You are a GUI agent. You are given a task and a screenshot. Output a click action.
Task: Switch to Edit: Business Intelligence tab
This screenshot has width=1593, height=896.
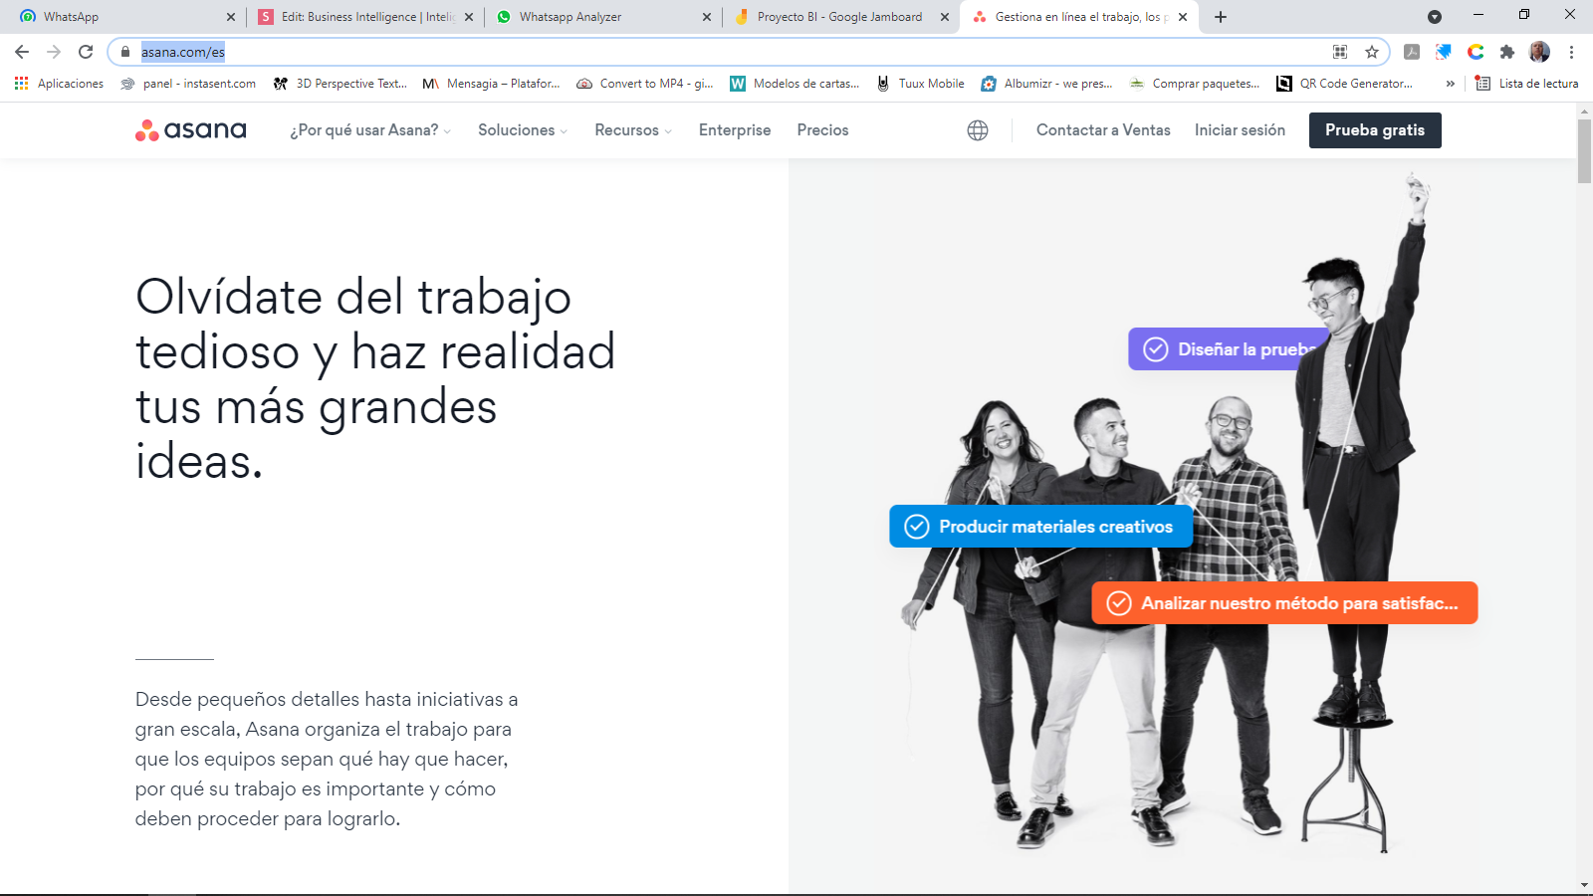point(363,17)
